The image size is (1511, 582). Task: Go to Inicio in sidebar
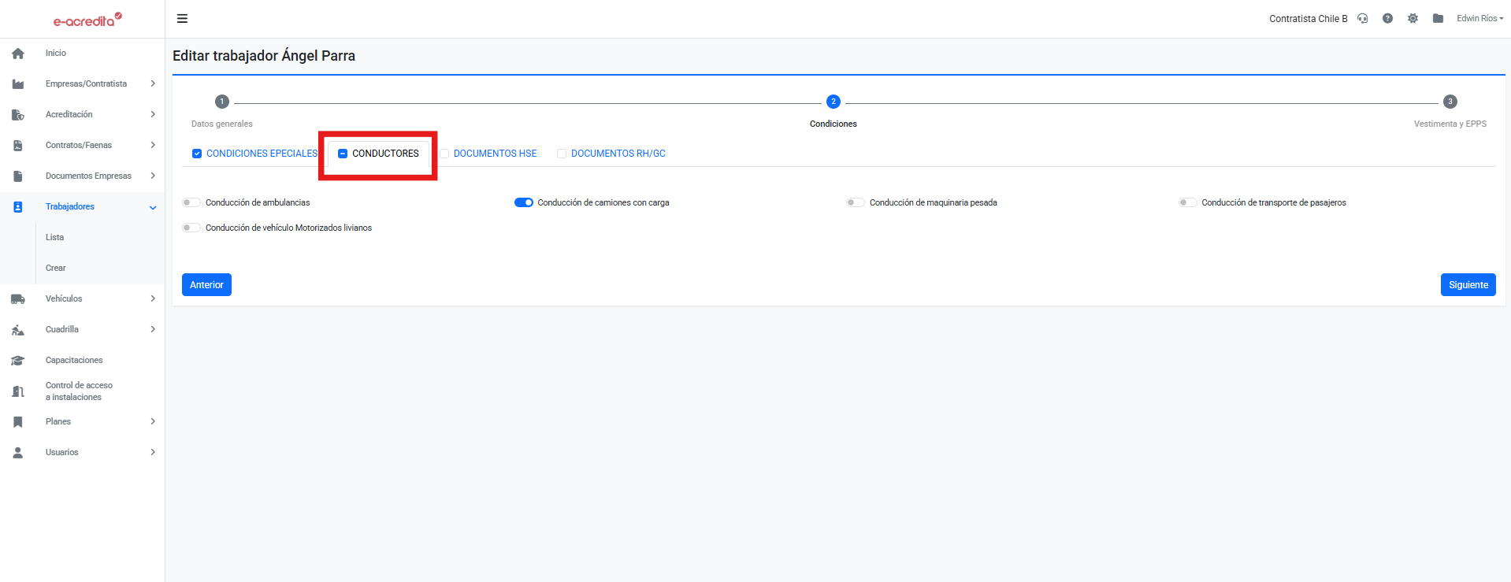(x=56, y=53)
